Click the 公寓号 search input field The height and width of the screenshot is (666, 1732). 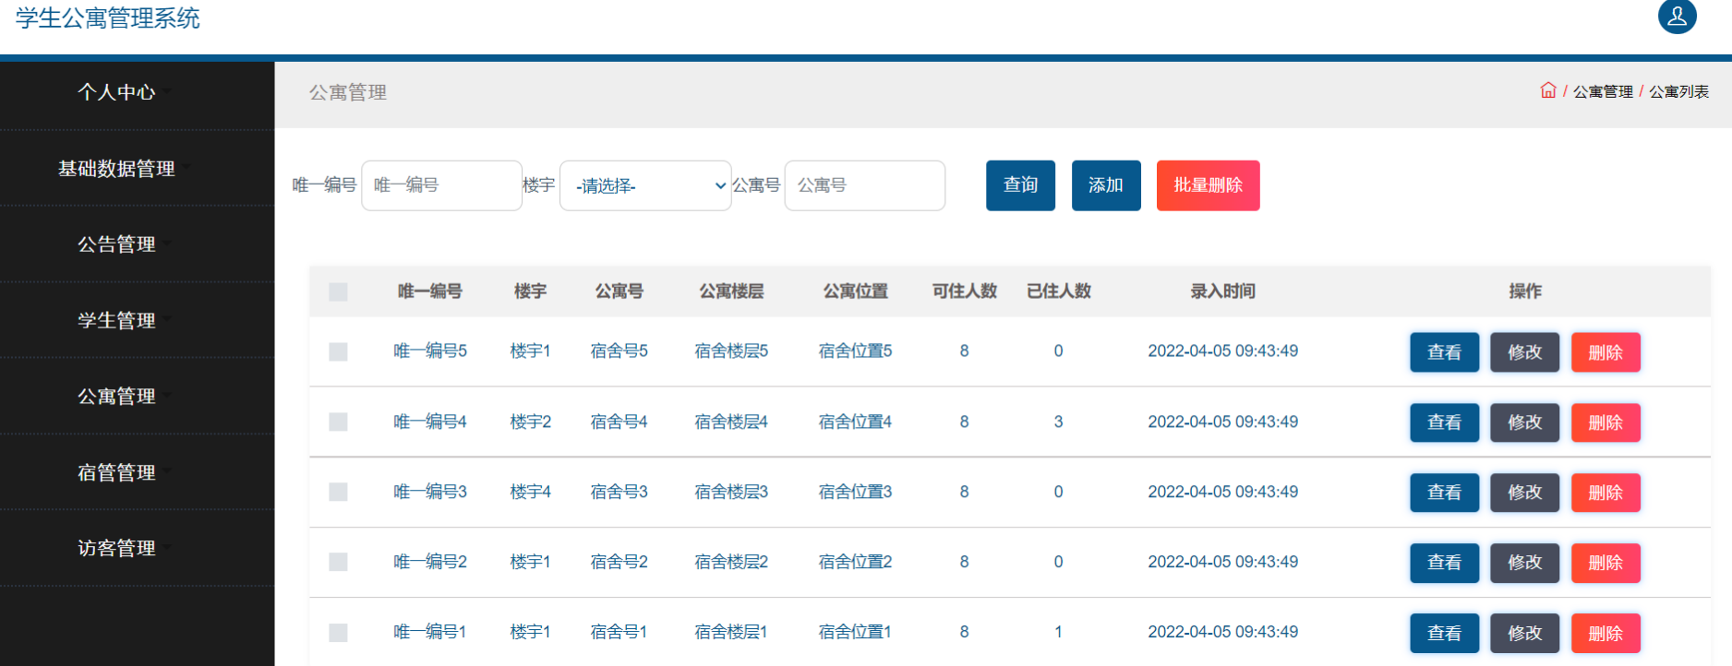(864, 185)
